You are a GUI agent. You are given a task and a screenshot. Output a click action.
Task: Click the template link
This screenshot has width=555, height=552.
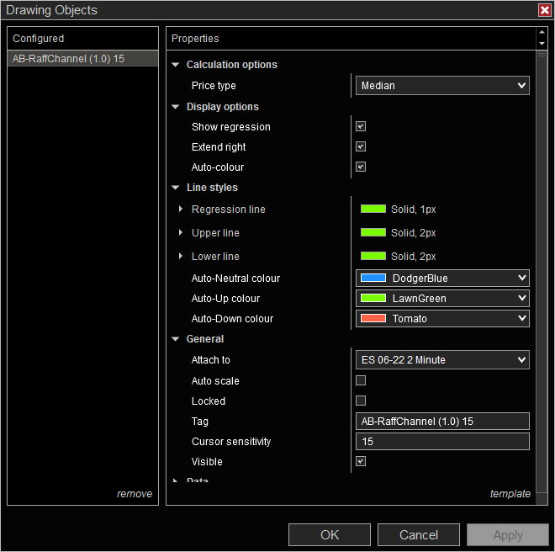(510, 494)
